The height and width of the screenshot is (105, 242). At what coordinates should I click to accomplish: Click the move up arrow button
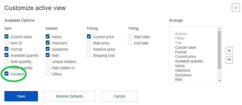[x=229, y=50]
